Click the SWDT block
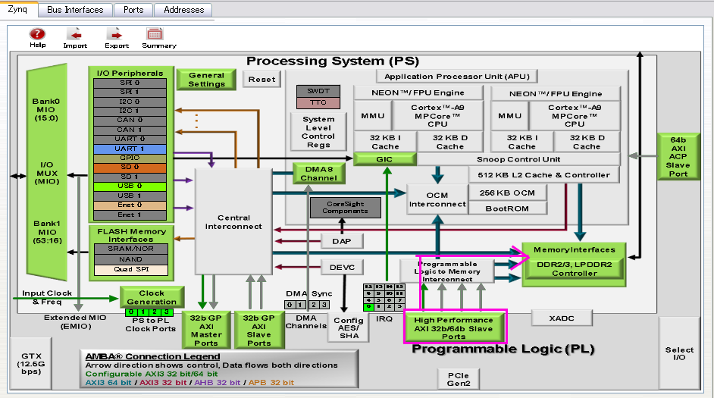714x398 pixels. click(x=318, y=91)
